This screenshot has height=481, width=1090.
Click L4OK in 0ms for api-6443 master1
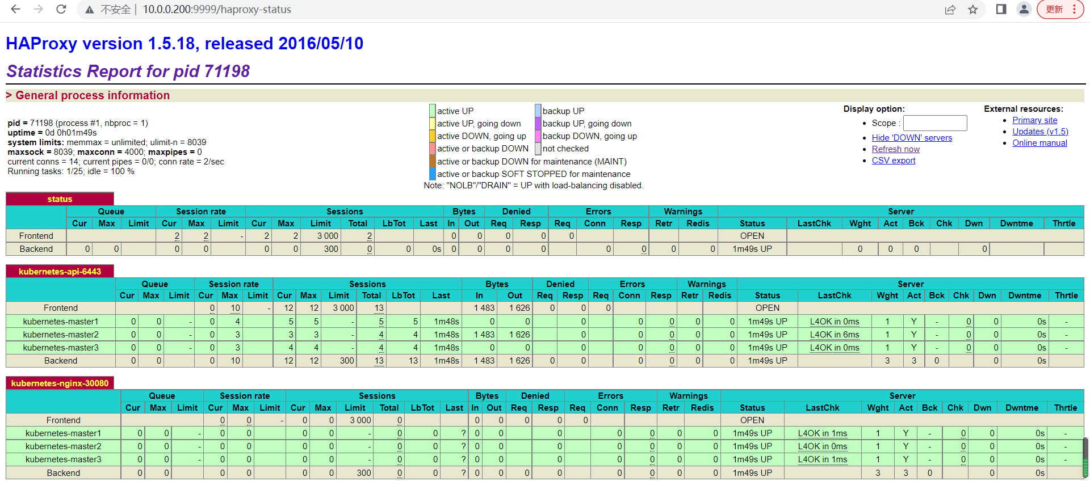coord(835,322)
